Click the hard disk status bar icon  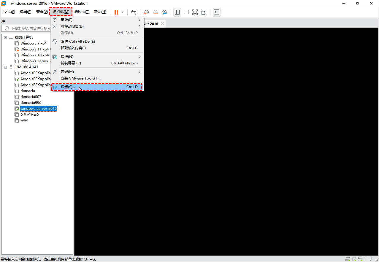tap(348, 259)
